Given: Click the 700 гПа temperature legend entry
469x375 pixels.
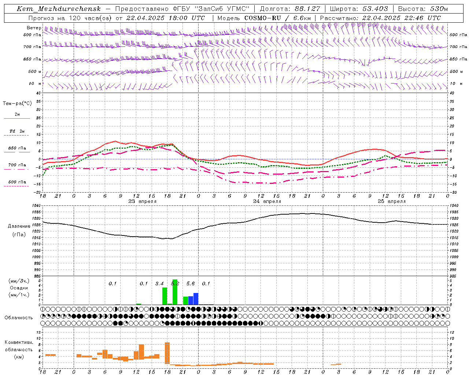Looking at the screenshot, I should pos(17,165).
